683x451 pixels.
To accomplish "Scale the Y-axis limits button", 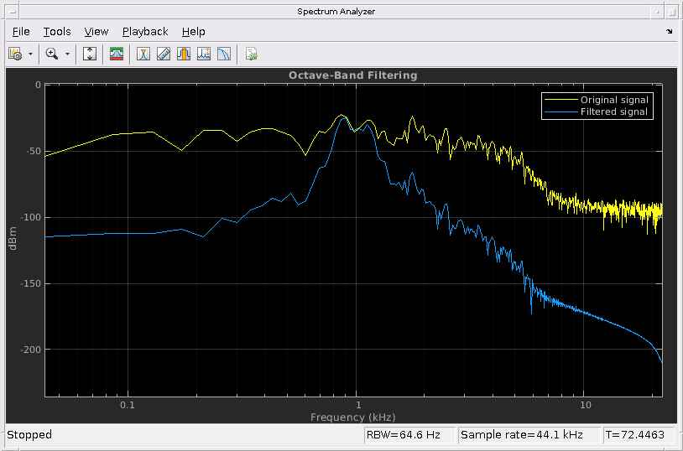I will 90,54.
